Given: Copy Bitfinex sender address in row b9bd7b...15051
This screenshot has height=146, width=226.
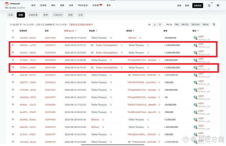Looking at the screenshot, I should coord(103,127).
